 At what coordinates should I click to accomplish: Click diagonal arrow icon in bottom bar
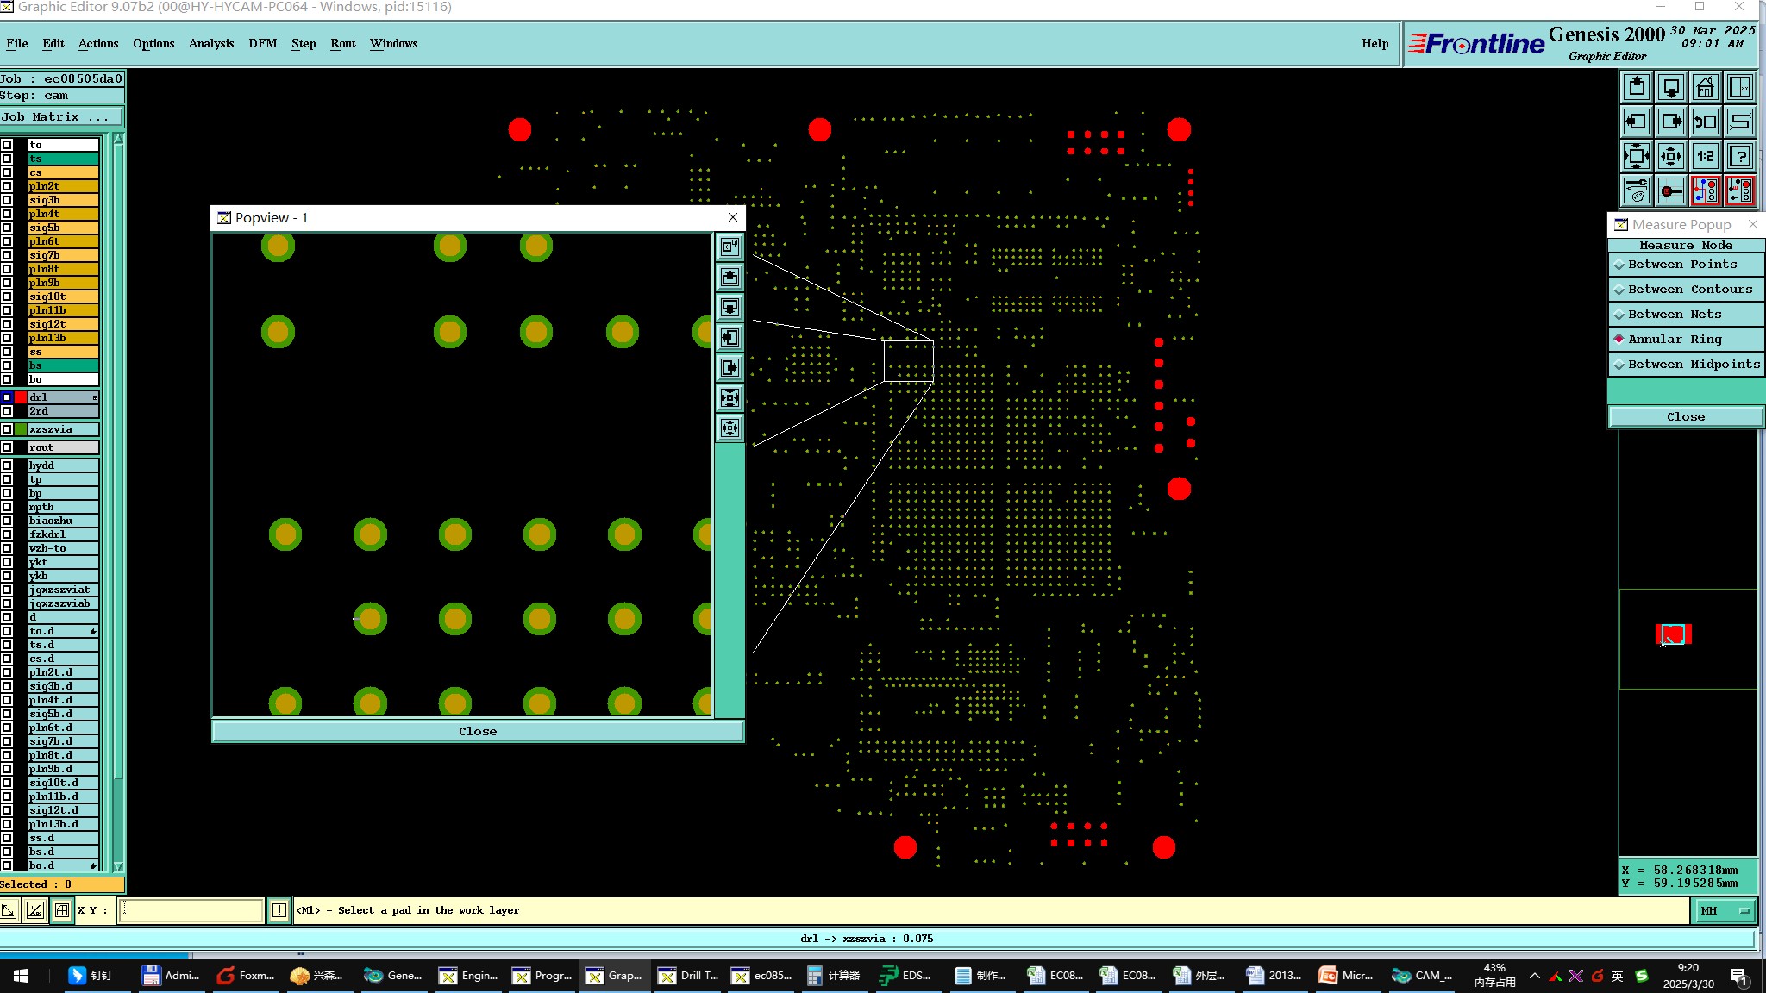[x=9, y=910]
